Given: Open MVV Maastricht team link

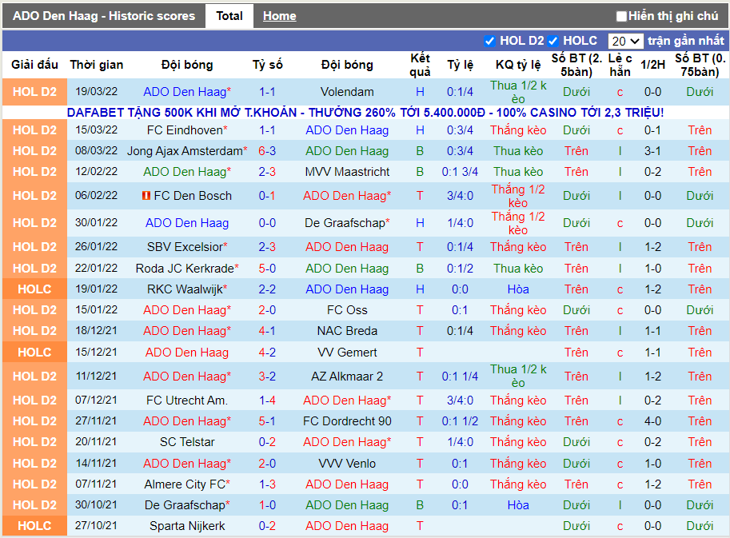Looking at the screenshot, I should [347, 172].
